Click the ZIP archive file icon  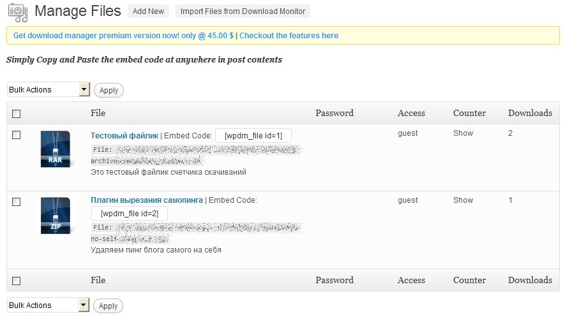(55, 216)
